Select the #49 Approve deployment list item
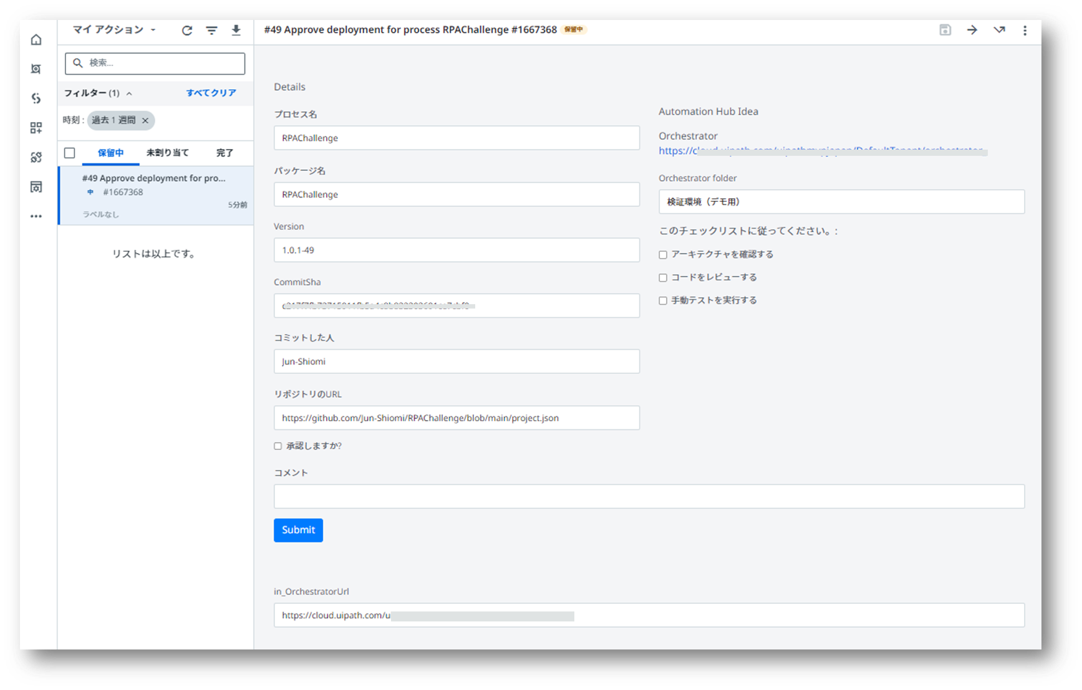1082x690 pixels. pyautogui.click(x=156, y=196)
